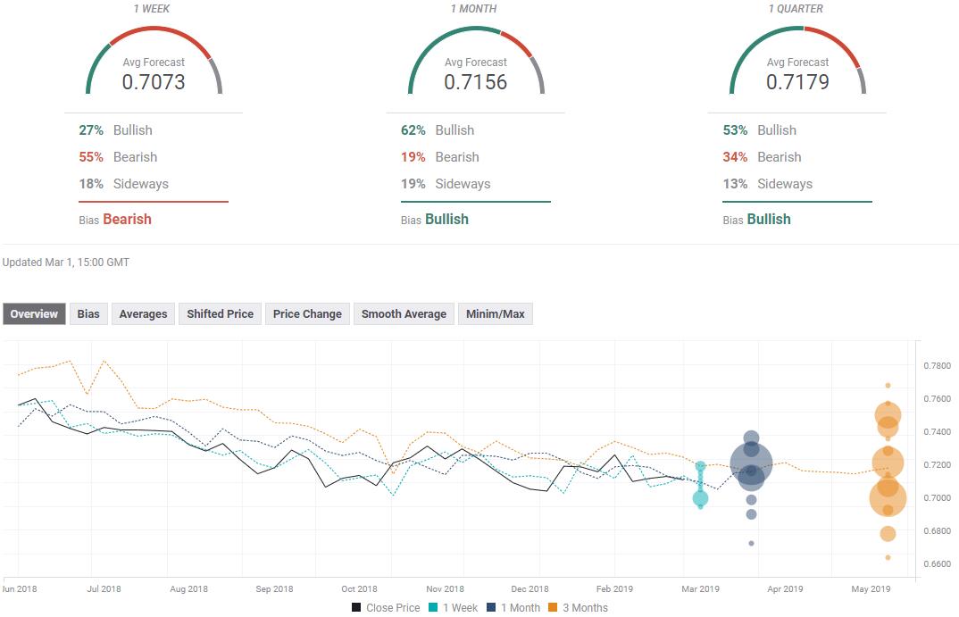Toggle Close Price series in legend
Viewport: 959px width, 617px height.
click(385, 607)
